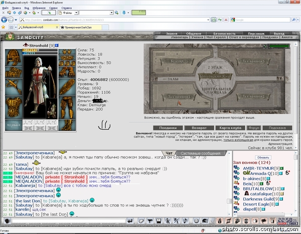Click the chat filter funnel icon
The width and height of the screenshot is (301, 234).
pyautogui.click(x=150, y=221)
